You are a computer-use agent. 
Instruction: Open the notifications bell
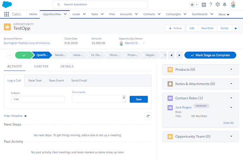(224, 5)
